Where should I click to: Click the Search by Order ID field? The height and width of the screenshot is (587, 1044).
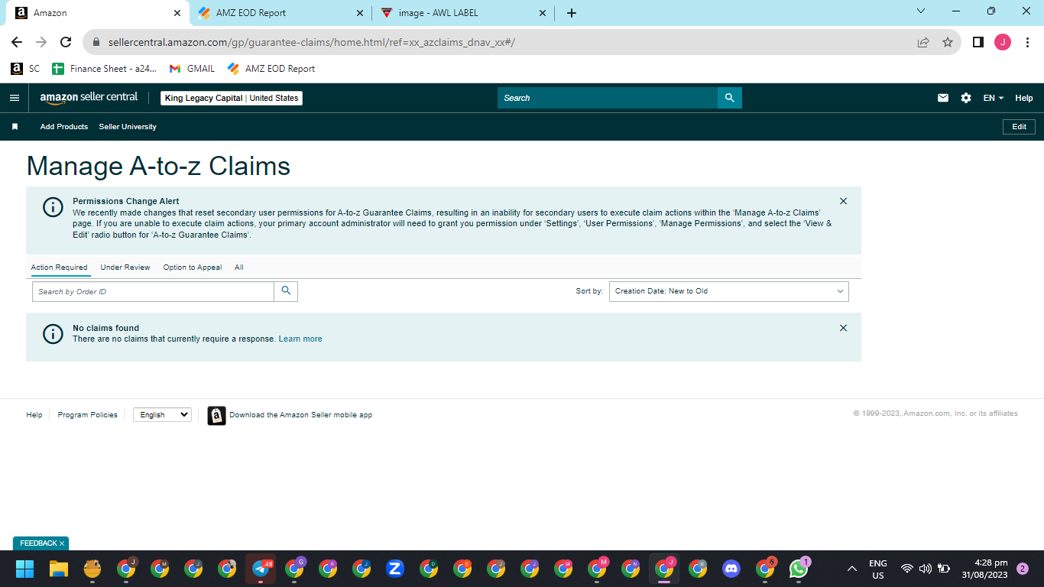tap(153, 291)
